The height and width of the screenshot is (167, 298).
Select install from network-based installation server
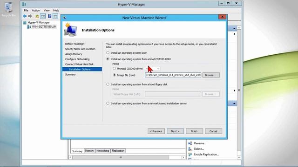108,103
